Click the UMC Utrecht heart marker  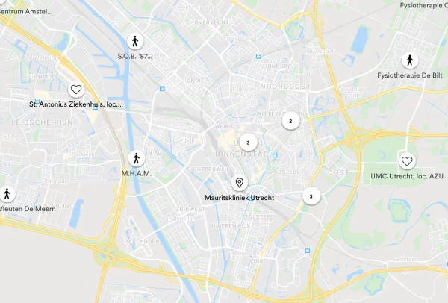[x=407, y=161]
